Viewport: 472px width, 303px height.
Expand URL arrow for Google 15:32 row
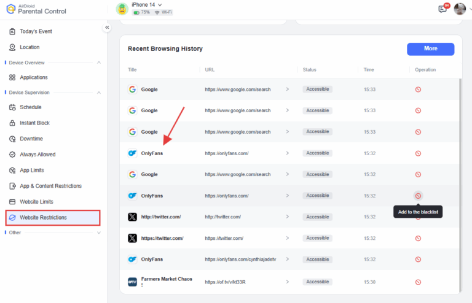pyautogui.click(x=288, y=174)
